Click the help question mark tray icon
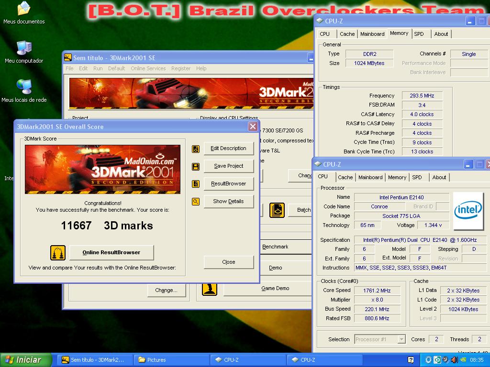This screenshot has height=367, width=490. pyautogui.click(x=411, y=360)
